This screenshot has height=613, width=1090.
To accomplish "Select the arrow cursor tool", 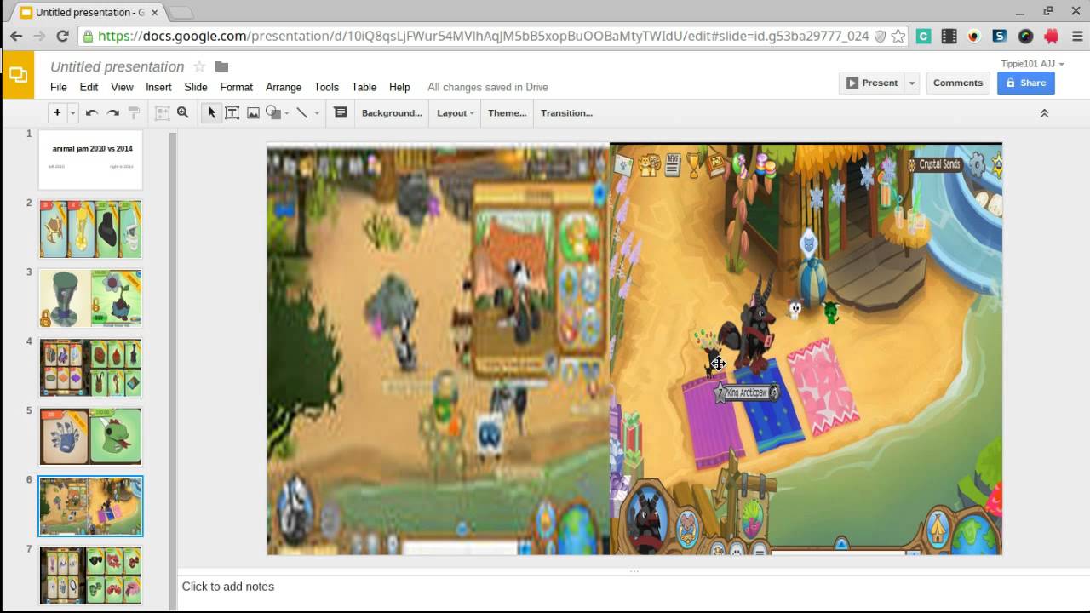I will click(x=211, y=112).
